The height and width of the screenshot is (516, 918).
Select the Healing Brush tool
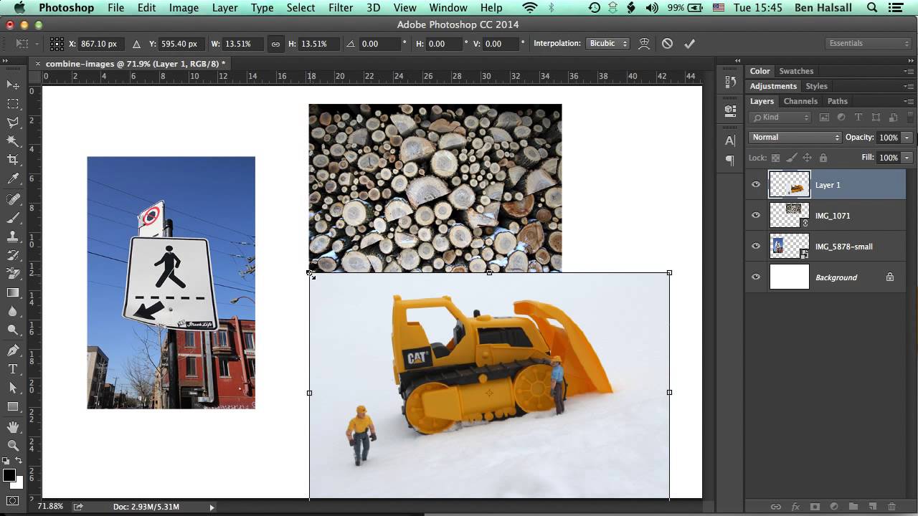click(x=13, y=199)
